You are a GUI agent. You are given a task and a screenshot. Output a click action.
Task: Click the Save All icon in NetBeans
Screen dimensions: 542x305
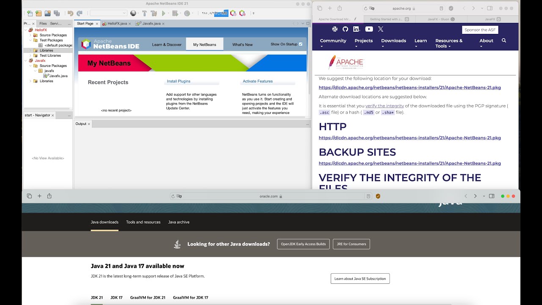click(58, 14)
